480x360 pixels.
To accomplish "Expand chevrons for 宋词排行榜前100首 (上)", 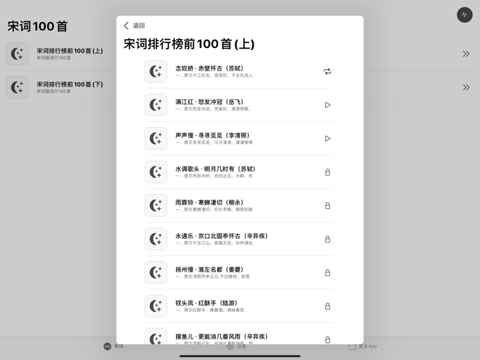I will pyautogui.click(x=466, y=54).
